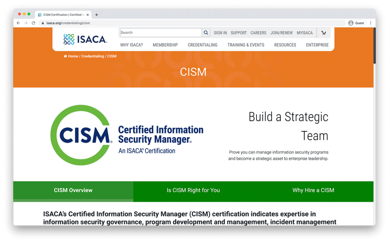This screenshot has height=243, width=389.
Task: Reload the page with the refresh icon
Action: pyautogui.click(x=33, y=23)
